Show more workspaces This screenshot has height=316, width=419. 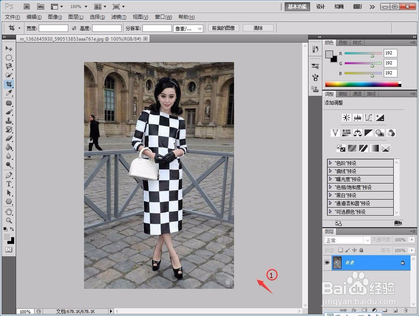(x=372, y=7)
